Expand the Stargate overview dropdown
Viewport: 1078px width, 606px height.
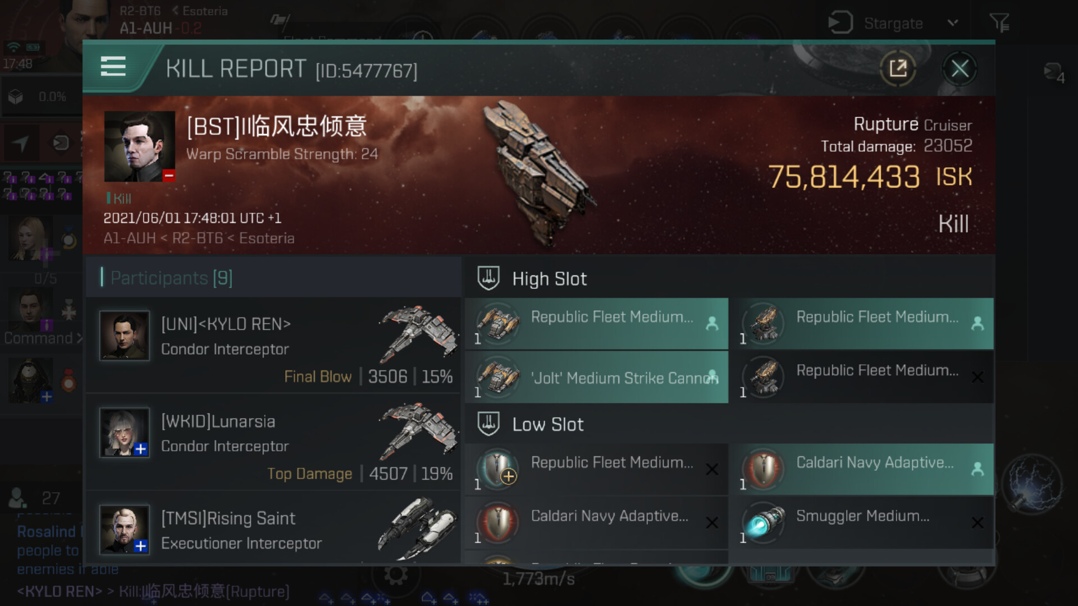pyautogui.click(x=953, y=23)
